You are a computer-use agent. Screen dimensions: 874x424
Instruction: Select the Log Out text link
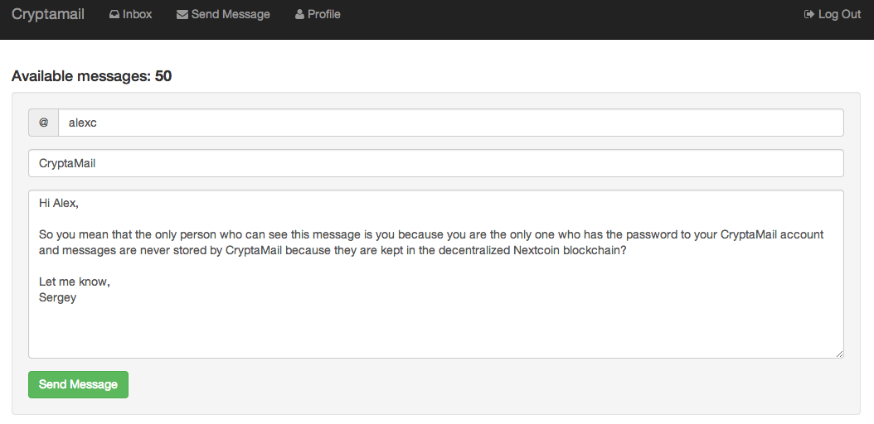pyautogui.click(x=839, y=14)
